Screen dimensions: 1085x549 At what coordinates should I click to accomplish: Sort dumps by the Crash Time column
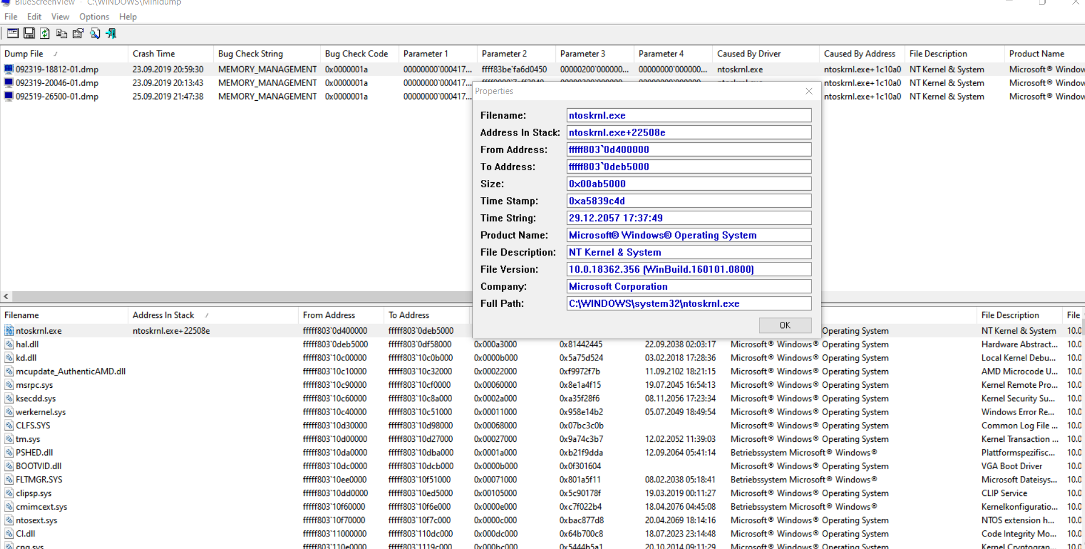pyautogui.click(x=171, y=54)
